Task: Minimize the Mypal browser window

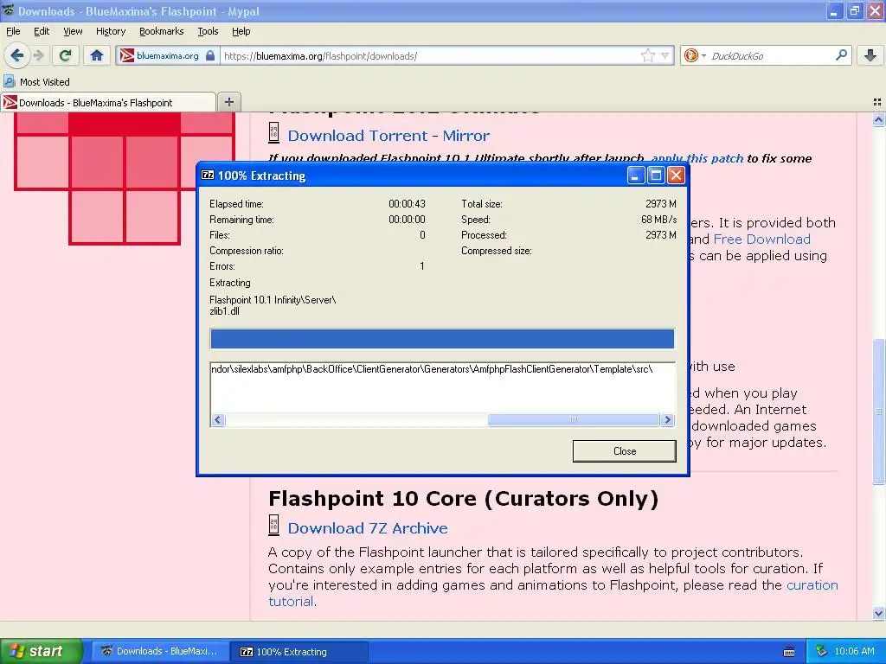Action: [x=834, y=10]
